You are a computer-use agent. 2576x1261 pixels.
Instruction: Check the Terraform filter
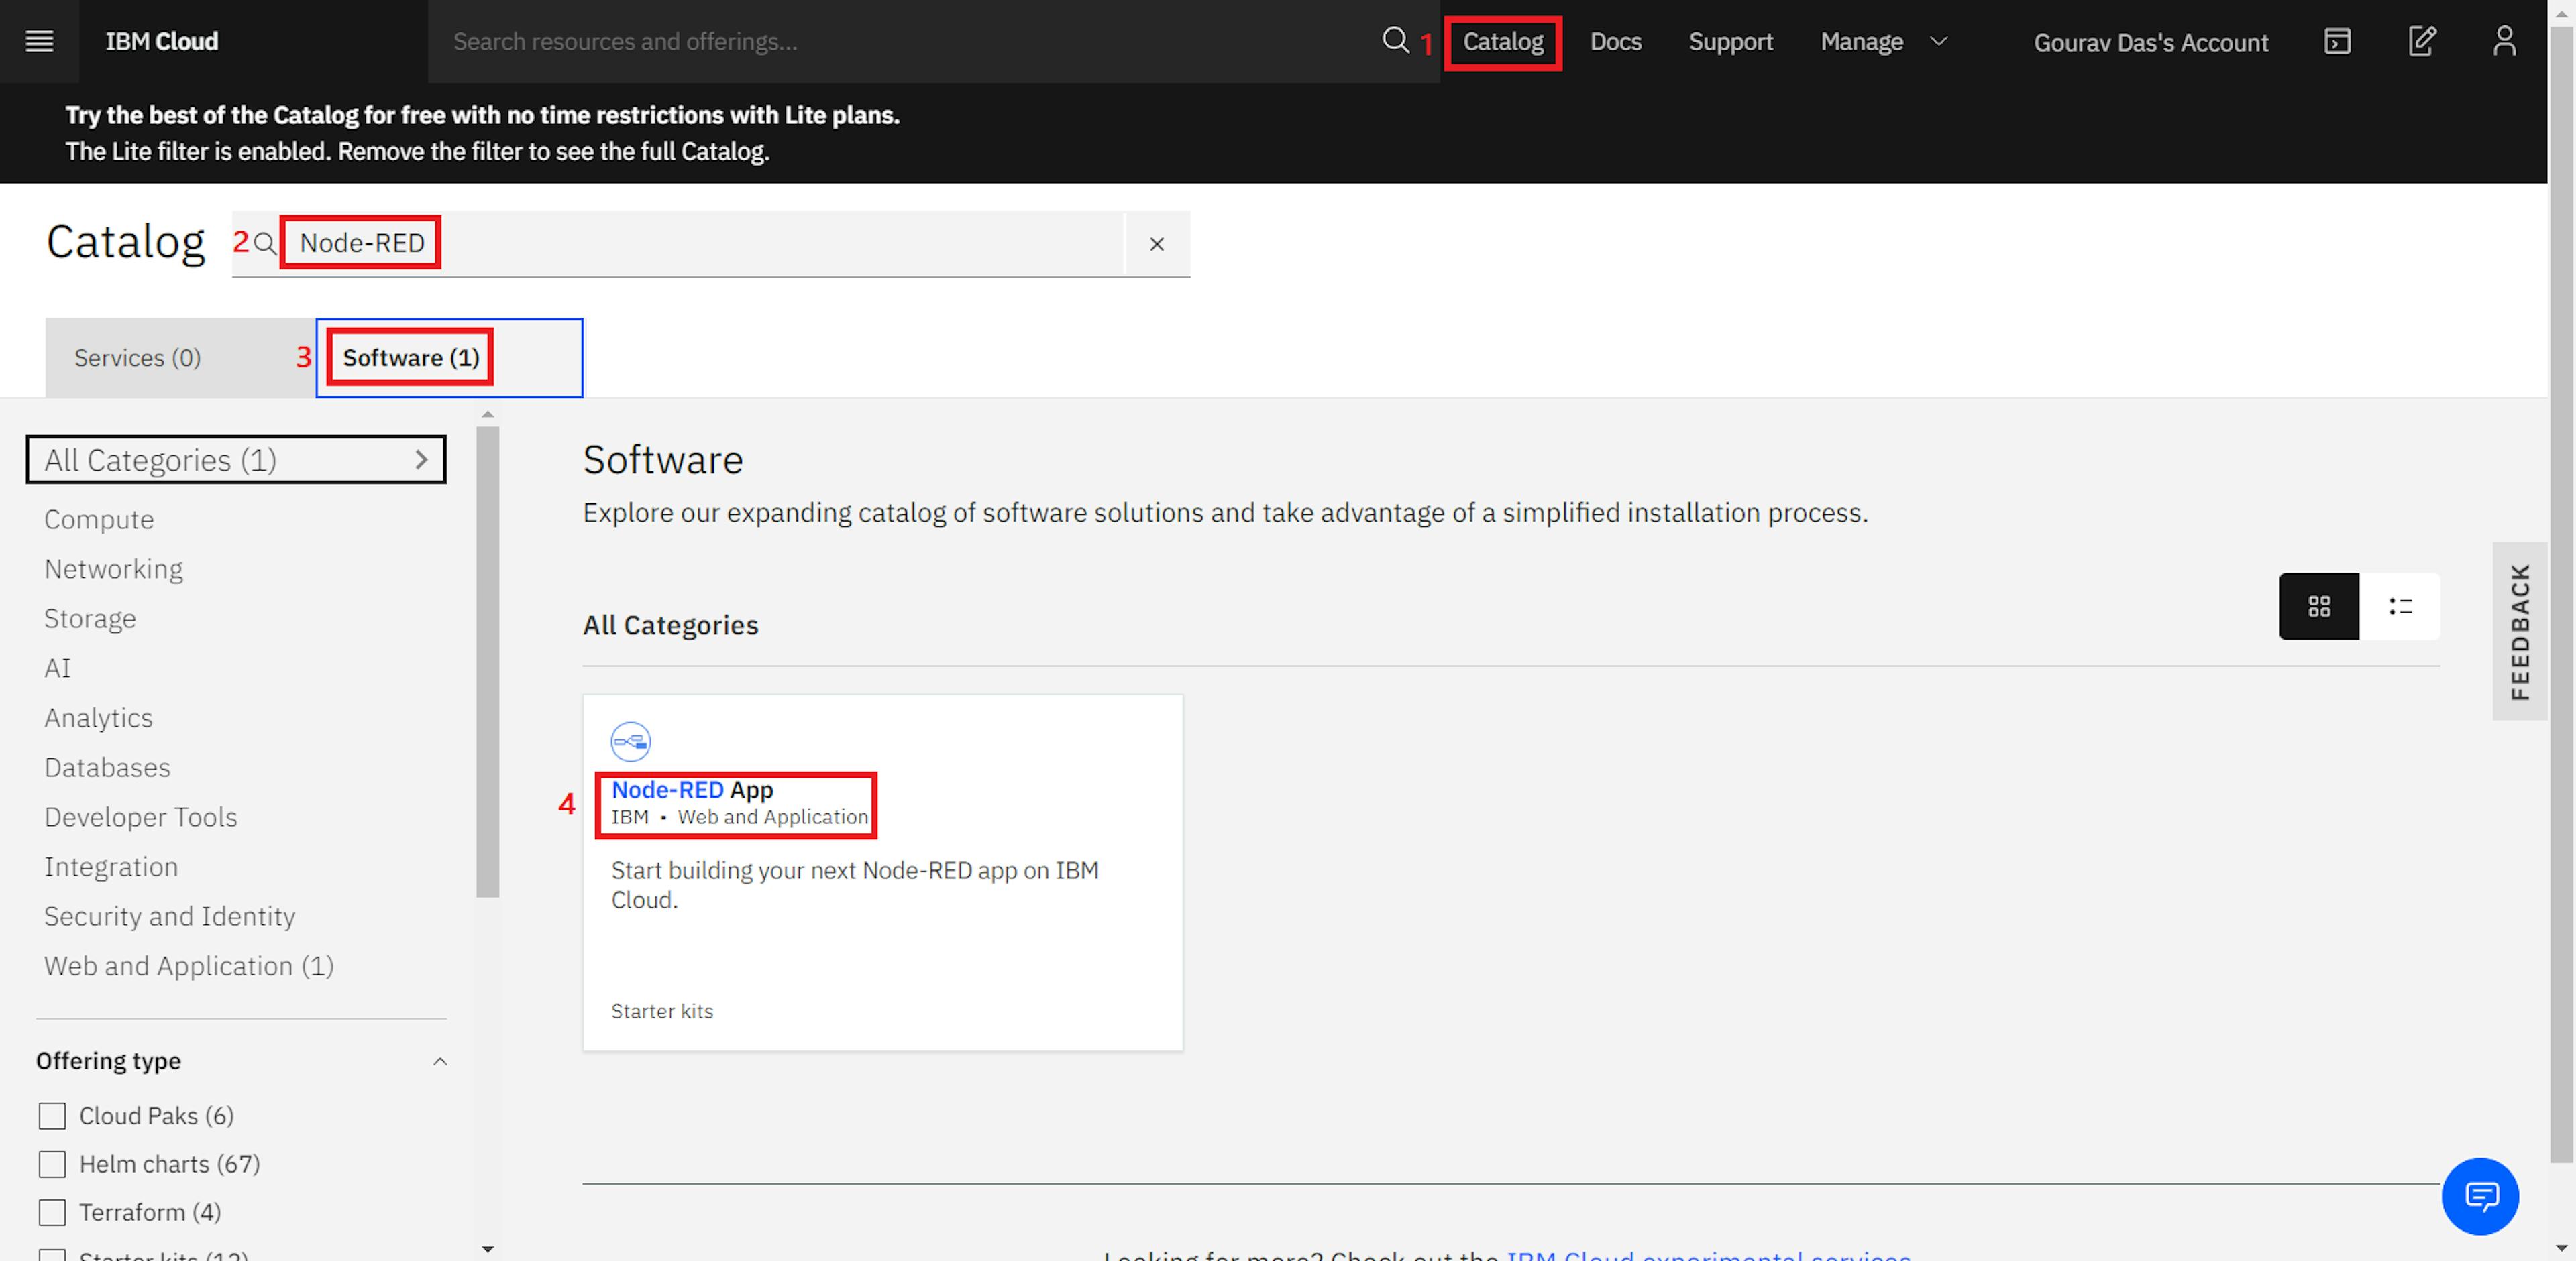coord(52,1212)
